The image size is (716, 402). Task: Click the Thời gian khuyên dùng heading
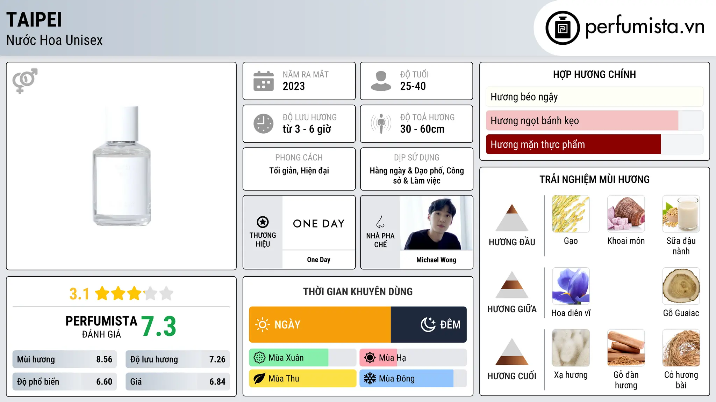click(358, 291)
